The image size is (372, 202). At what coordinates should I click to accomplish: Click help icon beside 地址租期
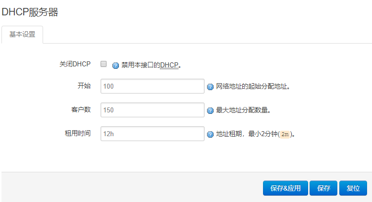(x=210, y=135)
